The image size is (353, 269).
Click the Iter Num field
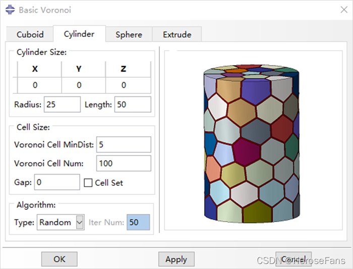(138, 223)
